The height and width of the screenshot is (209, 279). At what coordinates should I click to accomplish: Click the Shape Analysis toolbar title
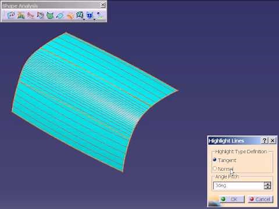coord(20,5)
